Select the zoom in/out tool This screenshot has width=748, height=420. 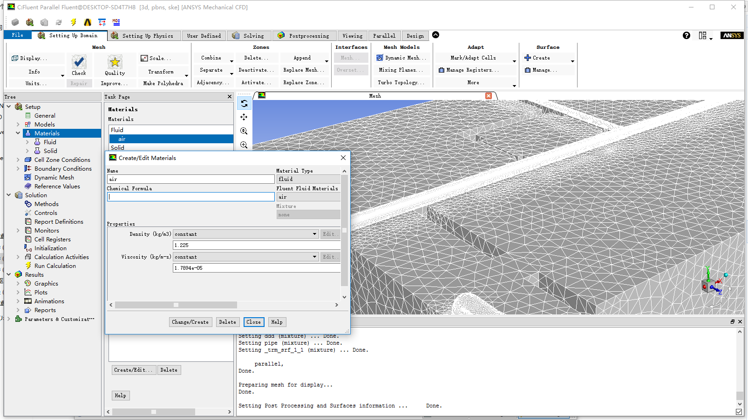coord(244,131)
